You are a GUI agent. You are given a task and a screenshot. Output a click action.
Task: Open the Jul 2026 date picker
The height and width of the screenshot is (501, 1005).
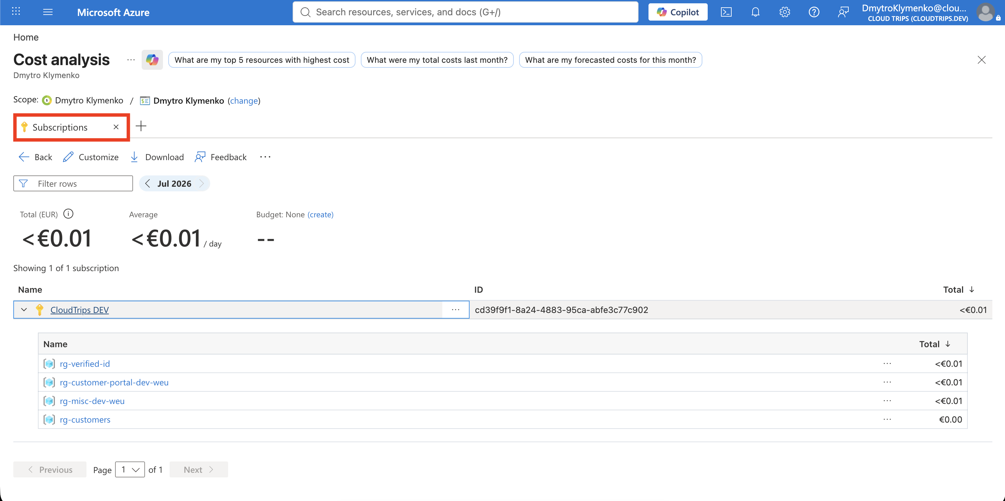(174, 183)
